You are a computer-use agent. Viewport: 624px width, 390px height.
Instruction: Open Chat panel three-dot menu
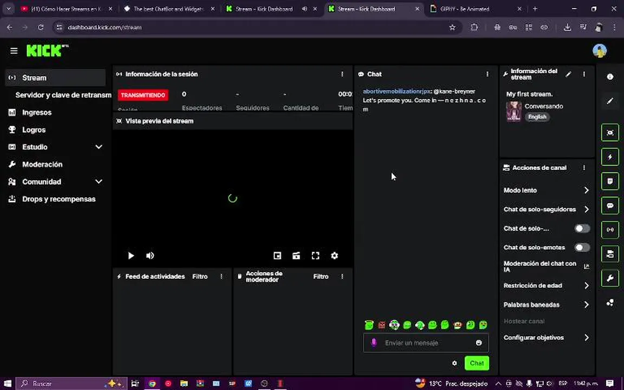487,74
